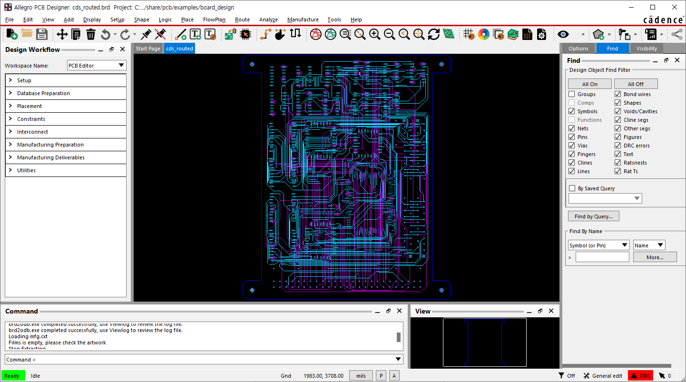Click the All On button
The width and height of the screenshot is (686, 382).
[x=590, y=84]
